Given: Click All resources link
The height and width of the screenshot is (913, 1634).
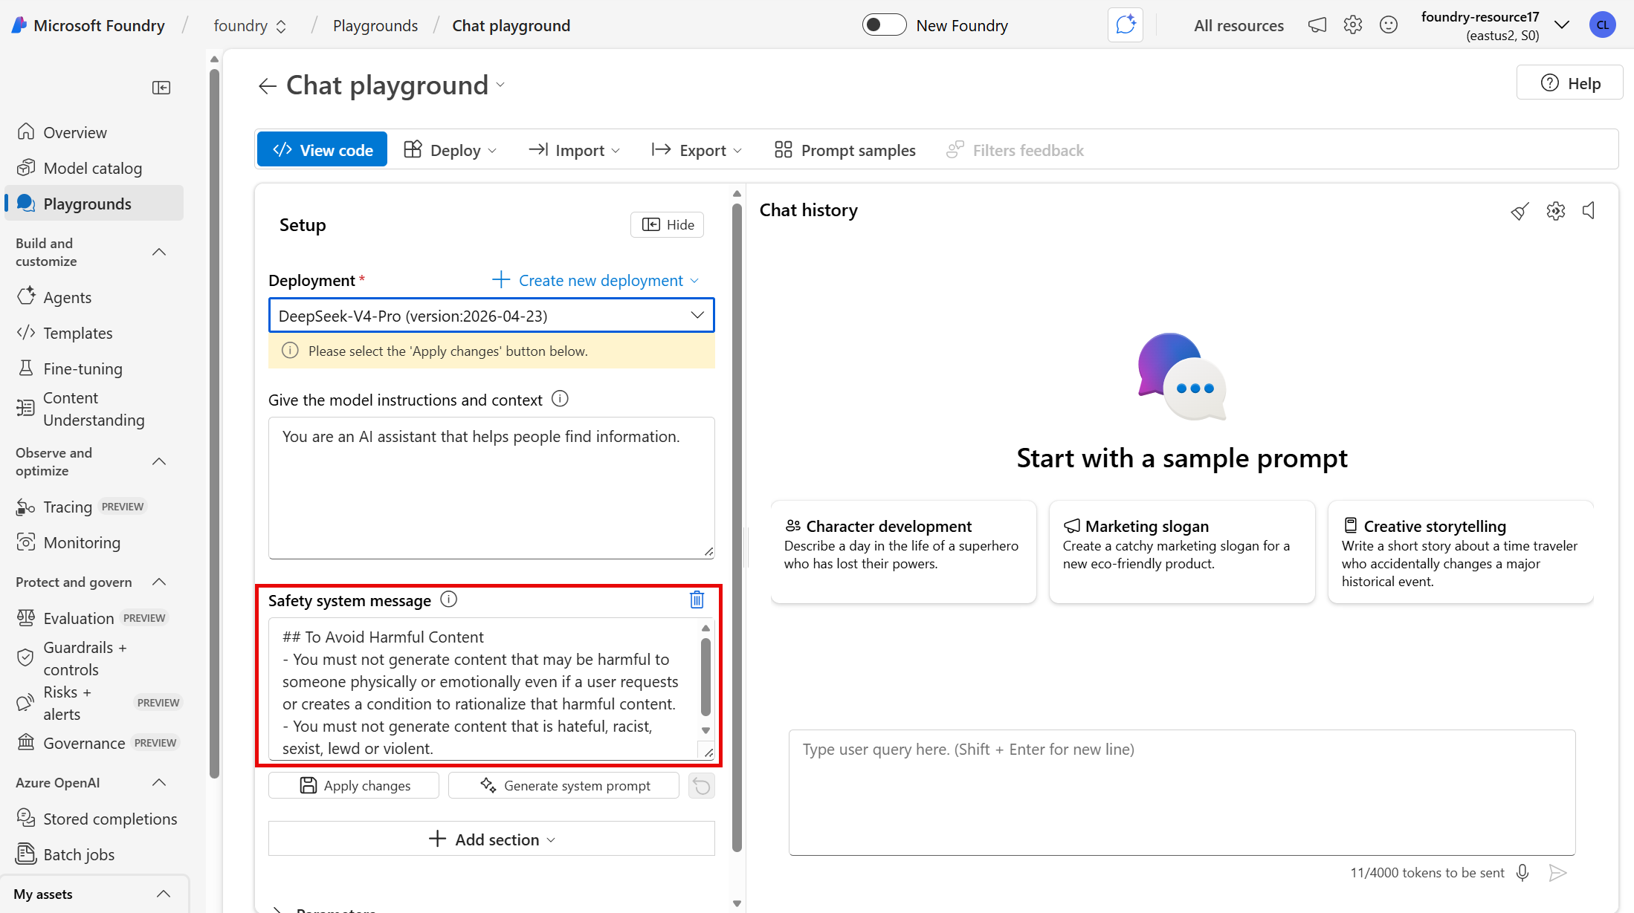Looking at the screenshot, I should click(1239, 26).
